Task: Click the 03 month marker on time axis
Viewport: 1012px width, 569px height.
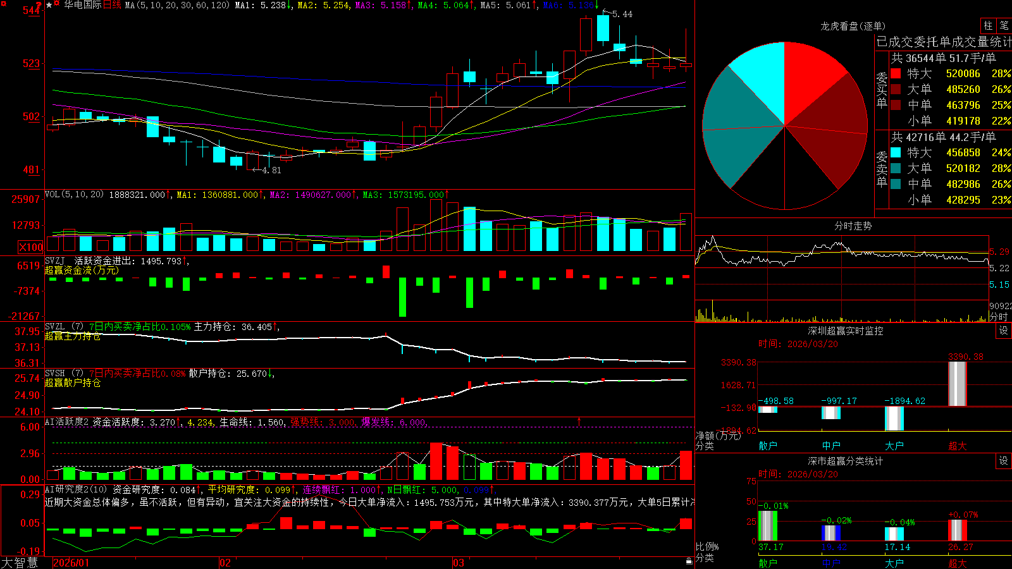Action: (x=459, y=563)
